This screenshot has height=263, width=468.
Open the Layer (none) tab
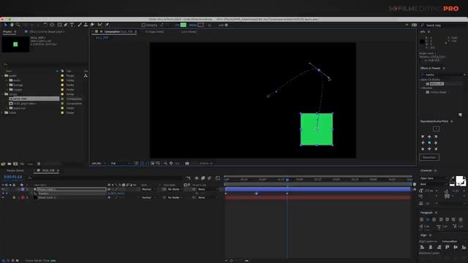[189, 31]
